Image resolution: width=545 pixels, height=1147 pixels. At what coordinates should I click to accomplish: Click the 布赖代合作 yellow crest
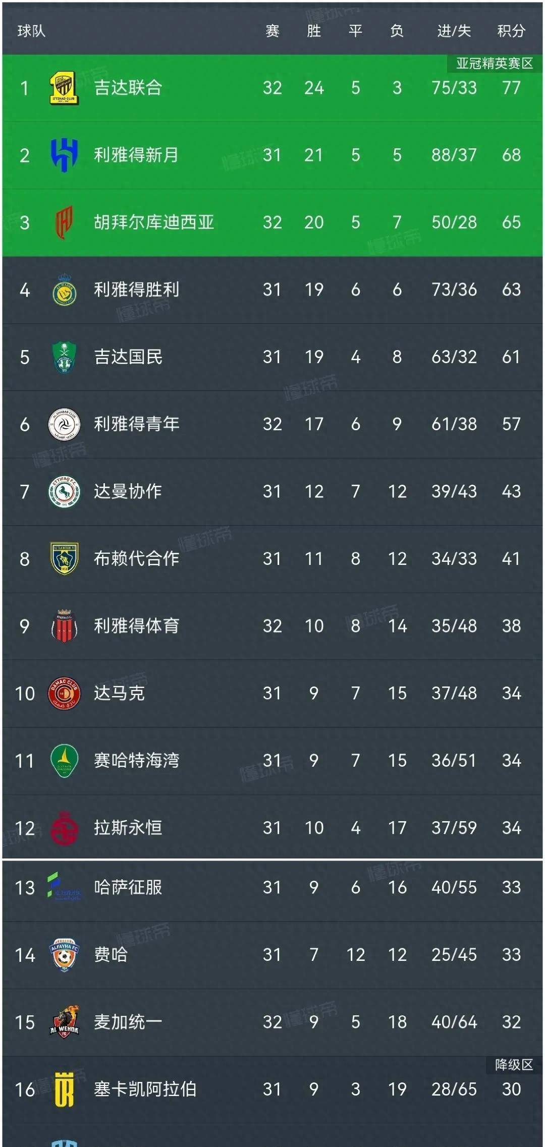coord(64,559)
